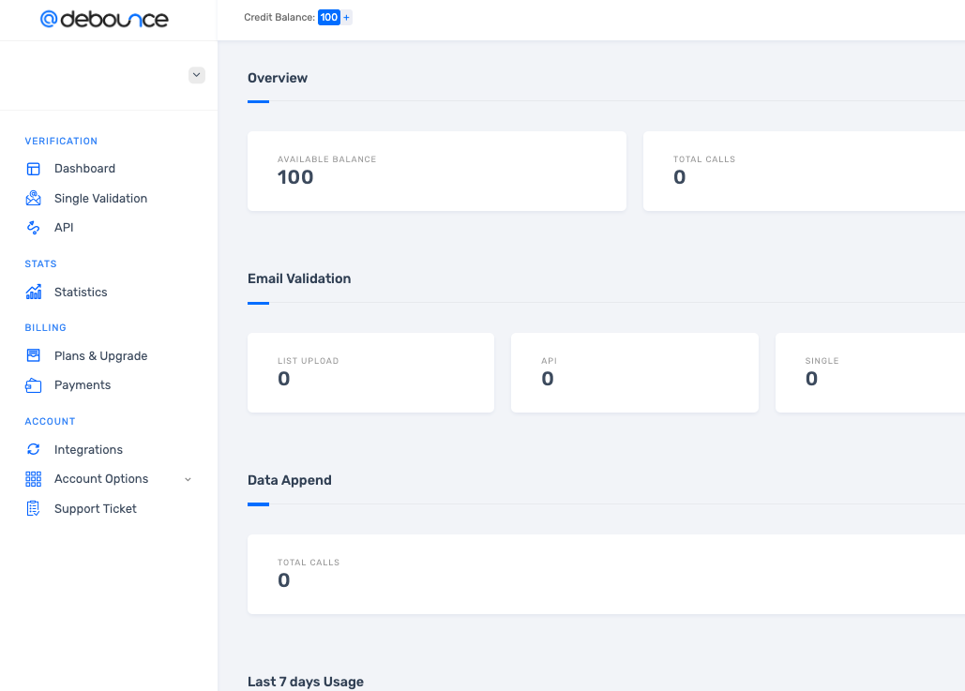Open Integrations settings
This screenshot has width=965, height=691.
[88, 449]
